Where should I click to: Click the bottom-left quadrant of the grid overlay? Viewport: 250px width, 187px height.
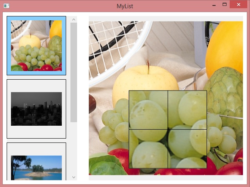tap(148, 149)
